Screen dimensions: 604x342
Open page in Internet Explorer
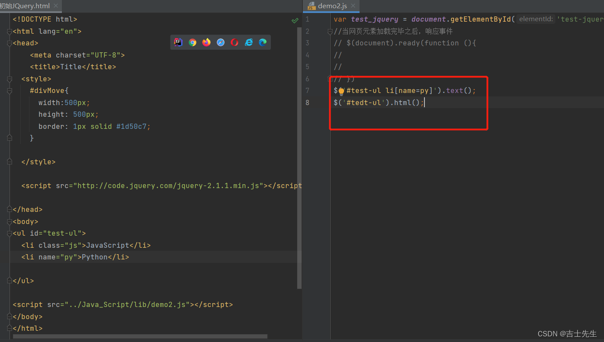pos(249,42)
